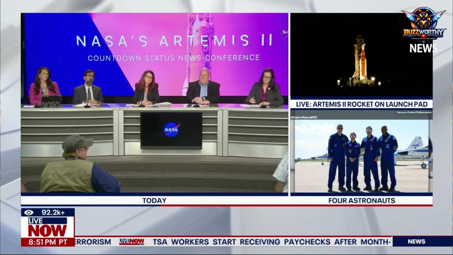The width and height of the screenshot is (453, 255).
Task: Click the "8:51 PM PT" time
Action: (48, 242)
